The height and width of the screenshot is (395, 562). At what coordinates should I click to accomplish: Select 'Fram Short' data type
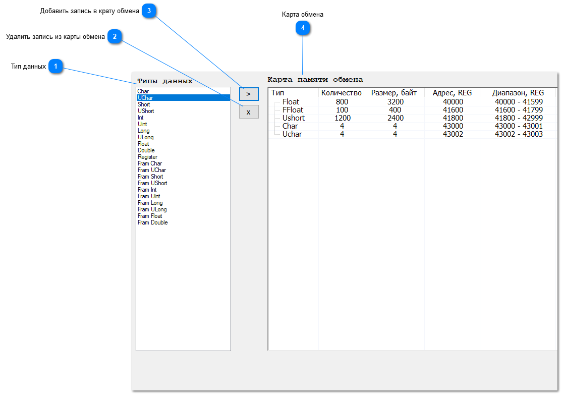click(183, 177)
